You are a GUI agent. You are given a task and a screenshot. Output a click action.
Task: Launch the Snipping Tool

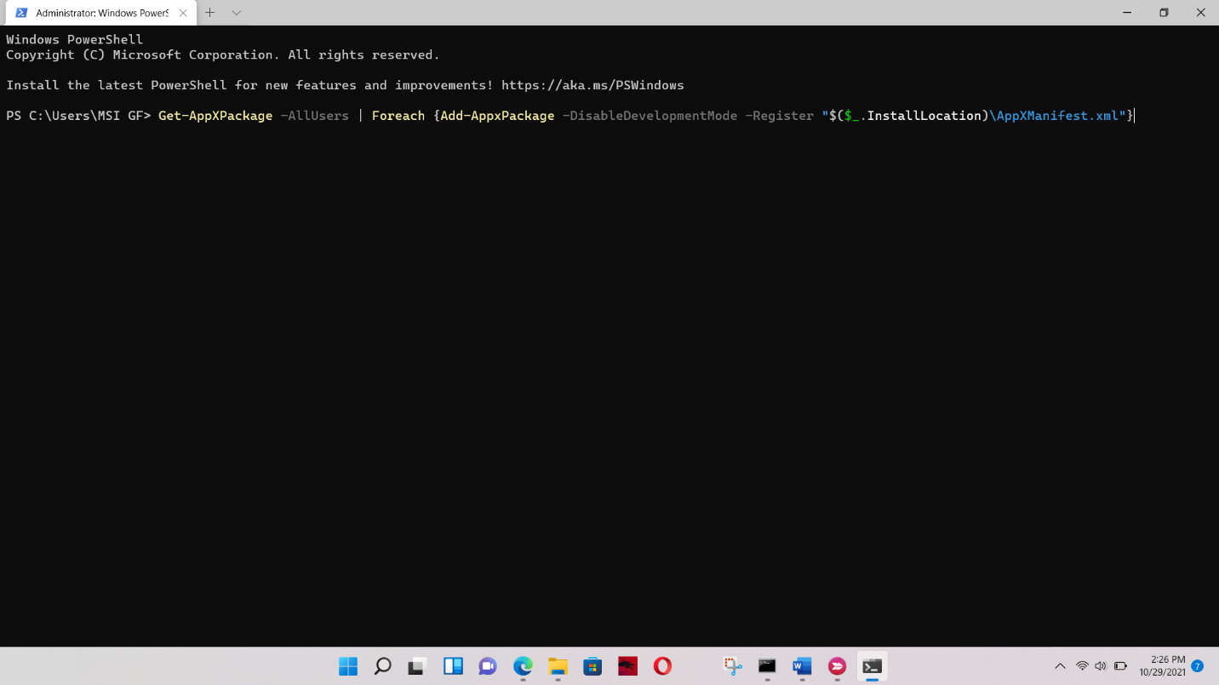pos(732,666)
